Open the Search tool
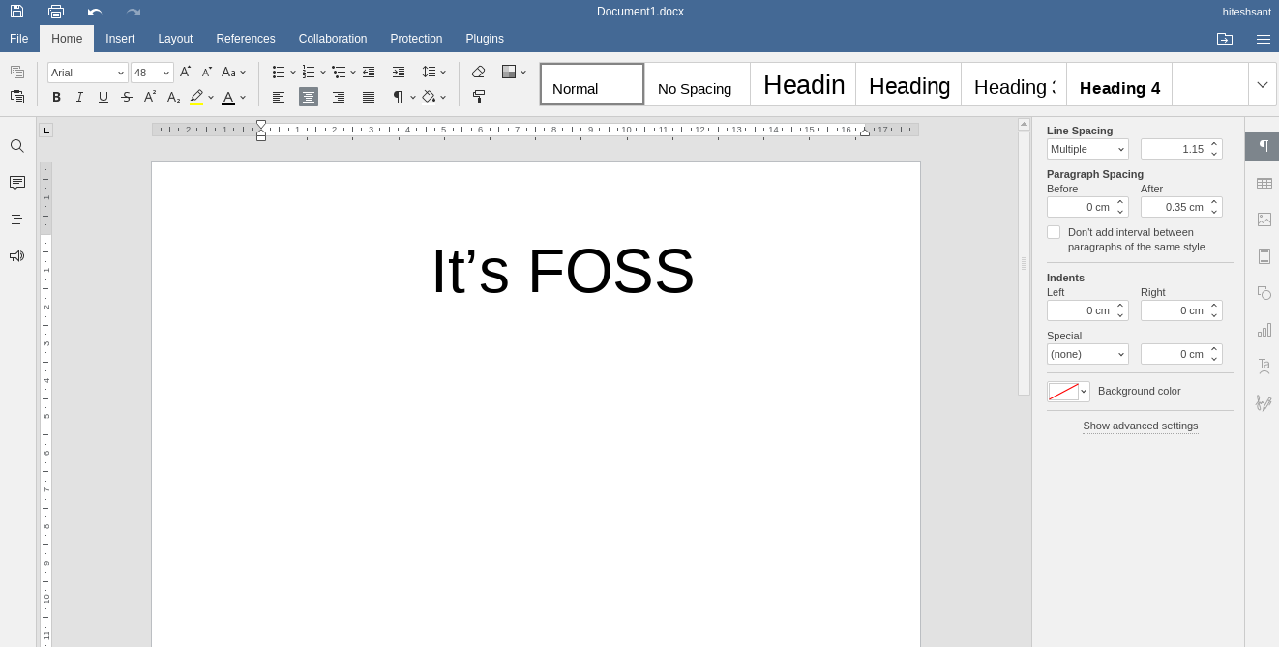The width and height of the screenshot is (1279, 647). [17, 146]
